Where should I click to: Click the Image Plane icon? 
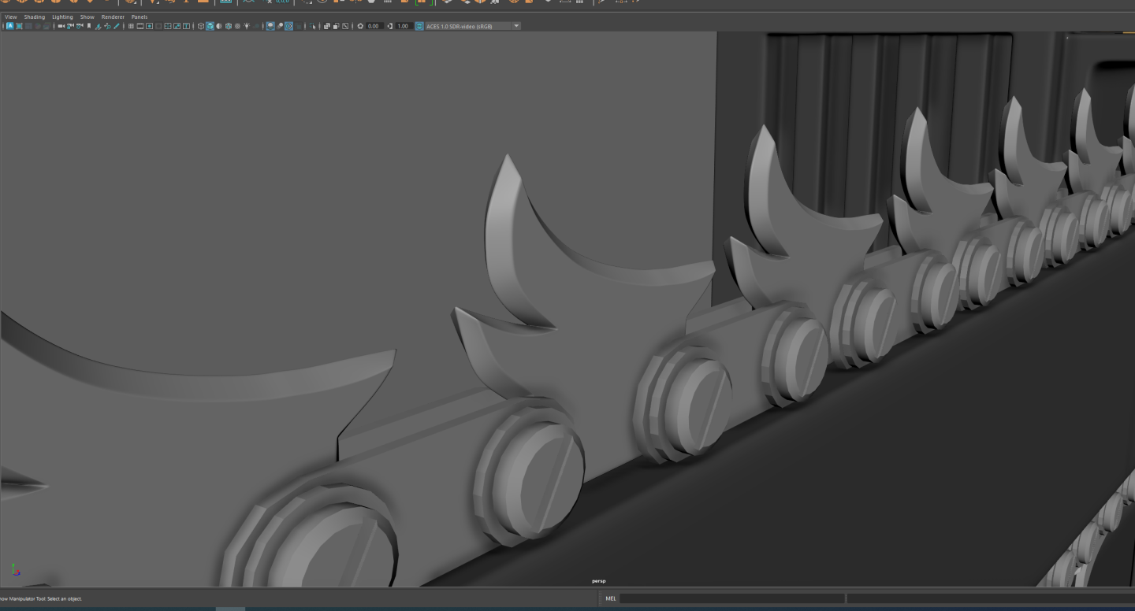pos(98,26)
